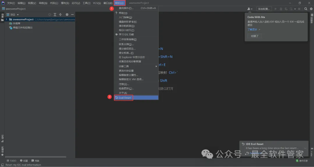Select 编辑自定义 VM 选项 menu item
This screenshot has height=167, width=314.
136,79
